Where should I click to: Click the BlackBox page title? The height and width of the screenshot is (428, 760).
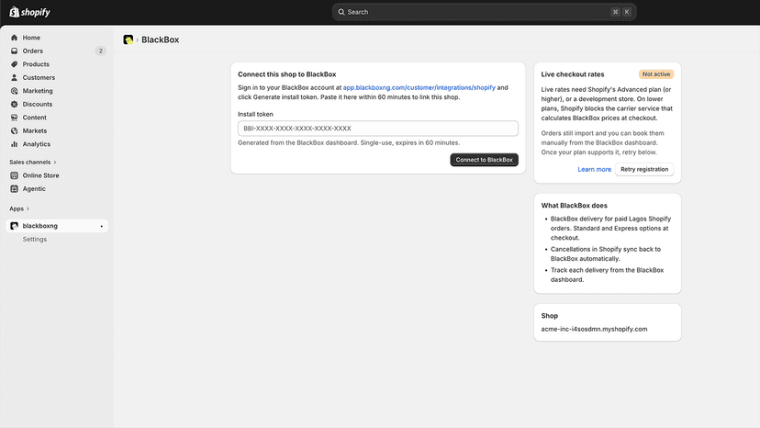pyautogui.click(x=160, y=39)
